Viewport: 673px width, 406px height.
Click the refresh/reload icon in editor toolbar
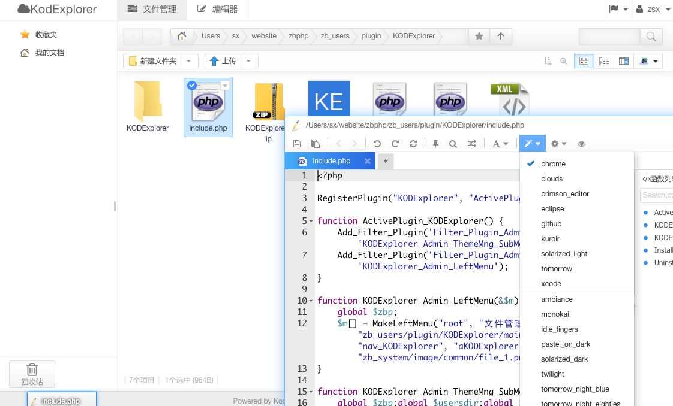pyautogui.click(x=413, y=144)
